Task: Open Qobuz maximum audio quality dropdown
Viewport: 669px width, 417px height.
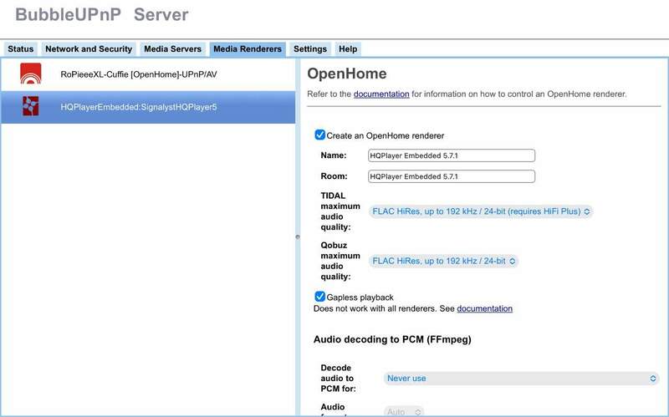Action: coord(443,261)
